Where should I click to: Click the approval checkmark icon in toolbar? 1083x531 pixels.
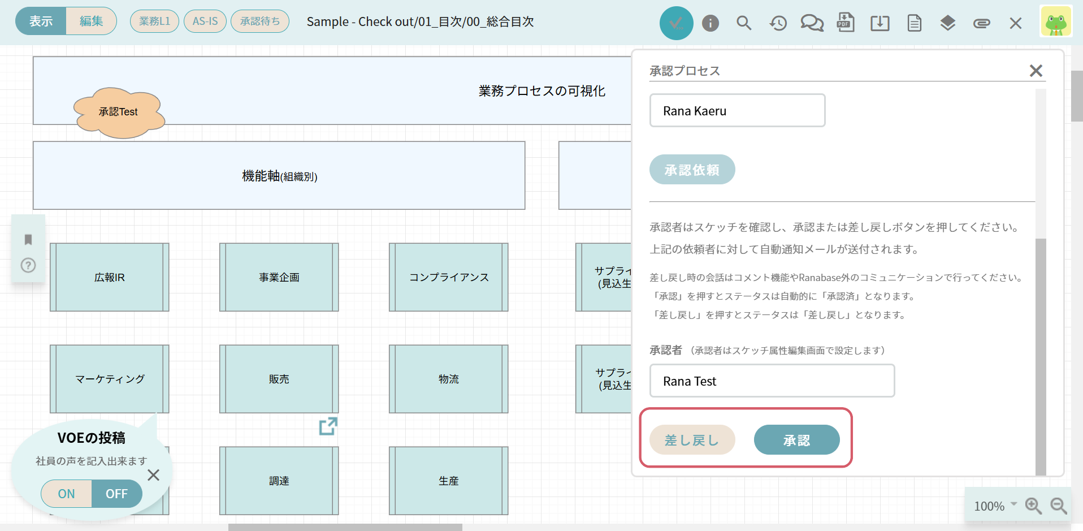[x=676, y=23]
